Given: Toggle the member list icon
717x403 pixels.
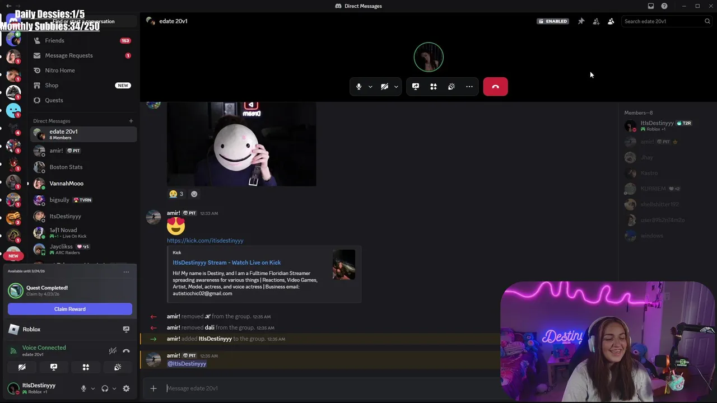Looking at the screenshot, I should (x=611, y=21).
